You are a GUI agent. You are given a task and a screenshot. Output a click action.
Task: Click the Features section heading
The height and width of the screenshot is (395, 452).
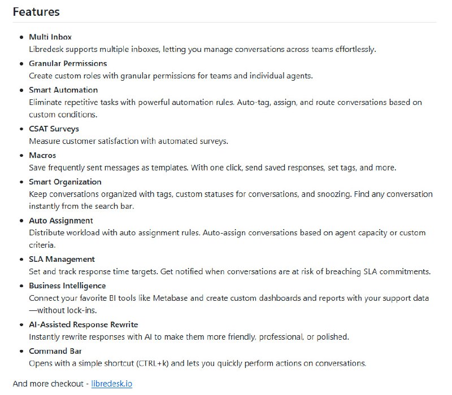click(x=36, y=11)
